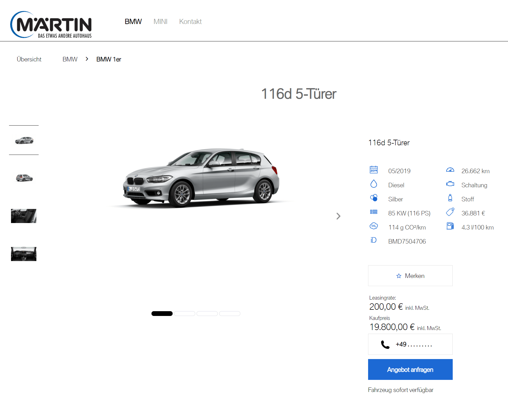Click the phone handset icon

(x=385, y=345)
